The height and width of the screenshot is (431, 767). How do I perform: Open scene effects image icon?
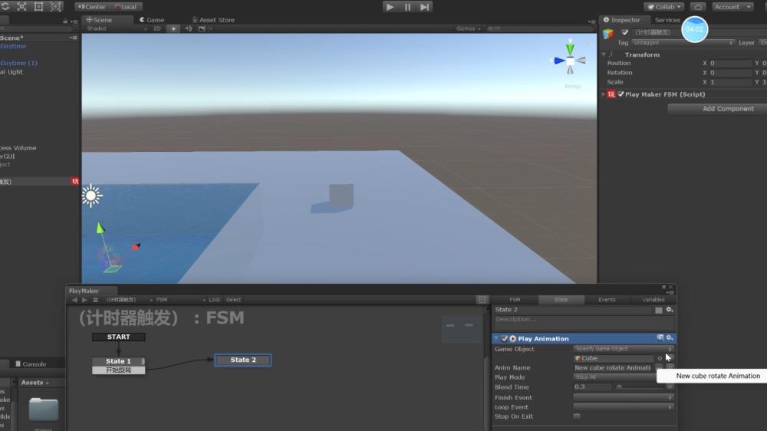pos(202,28)
